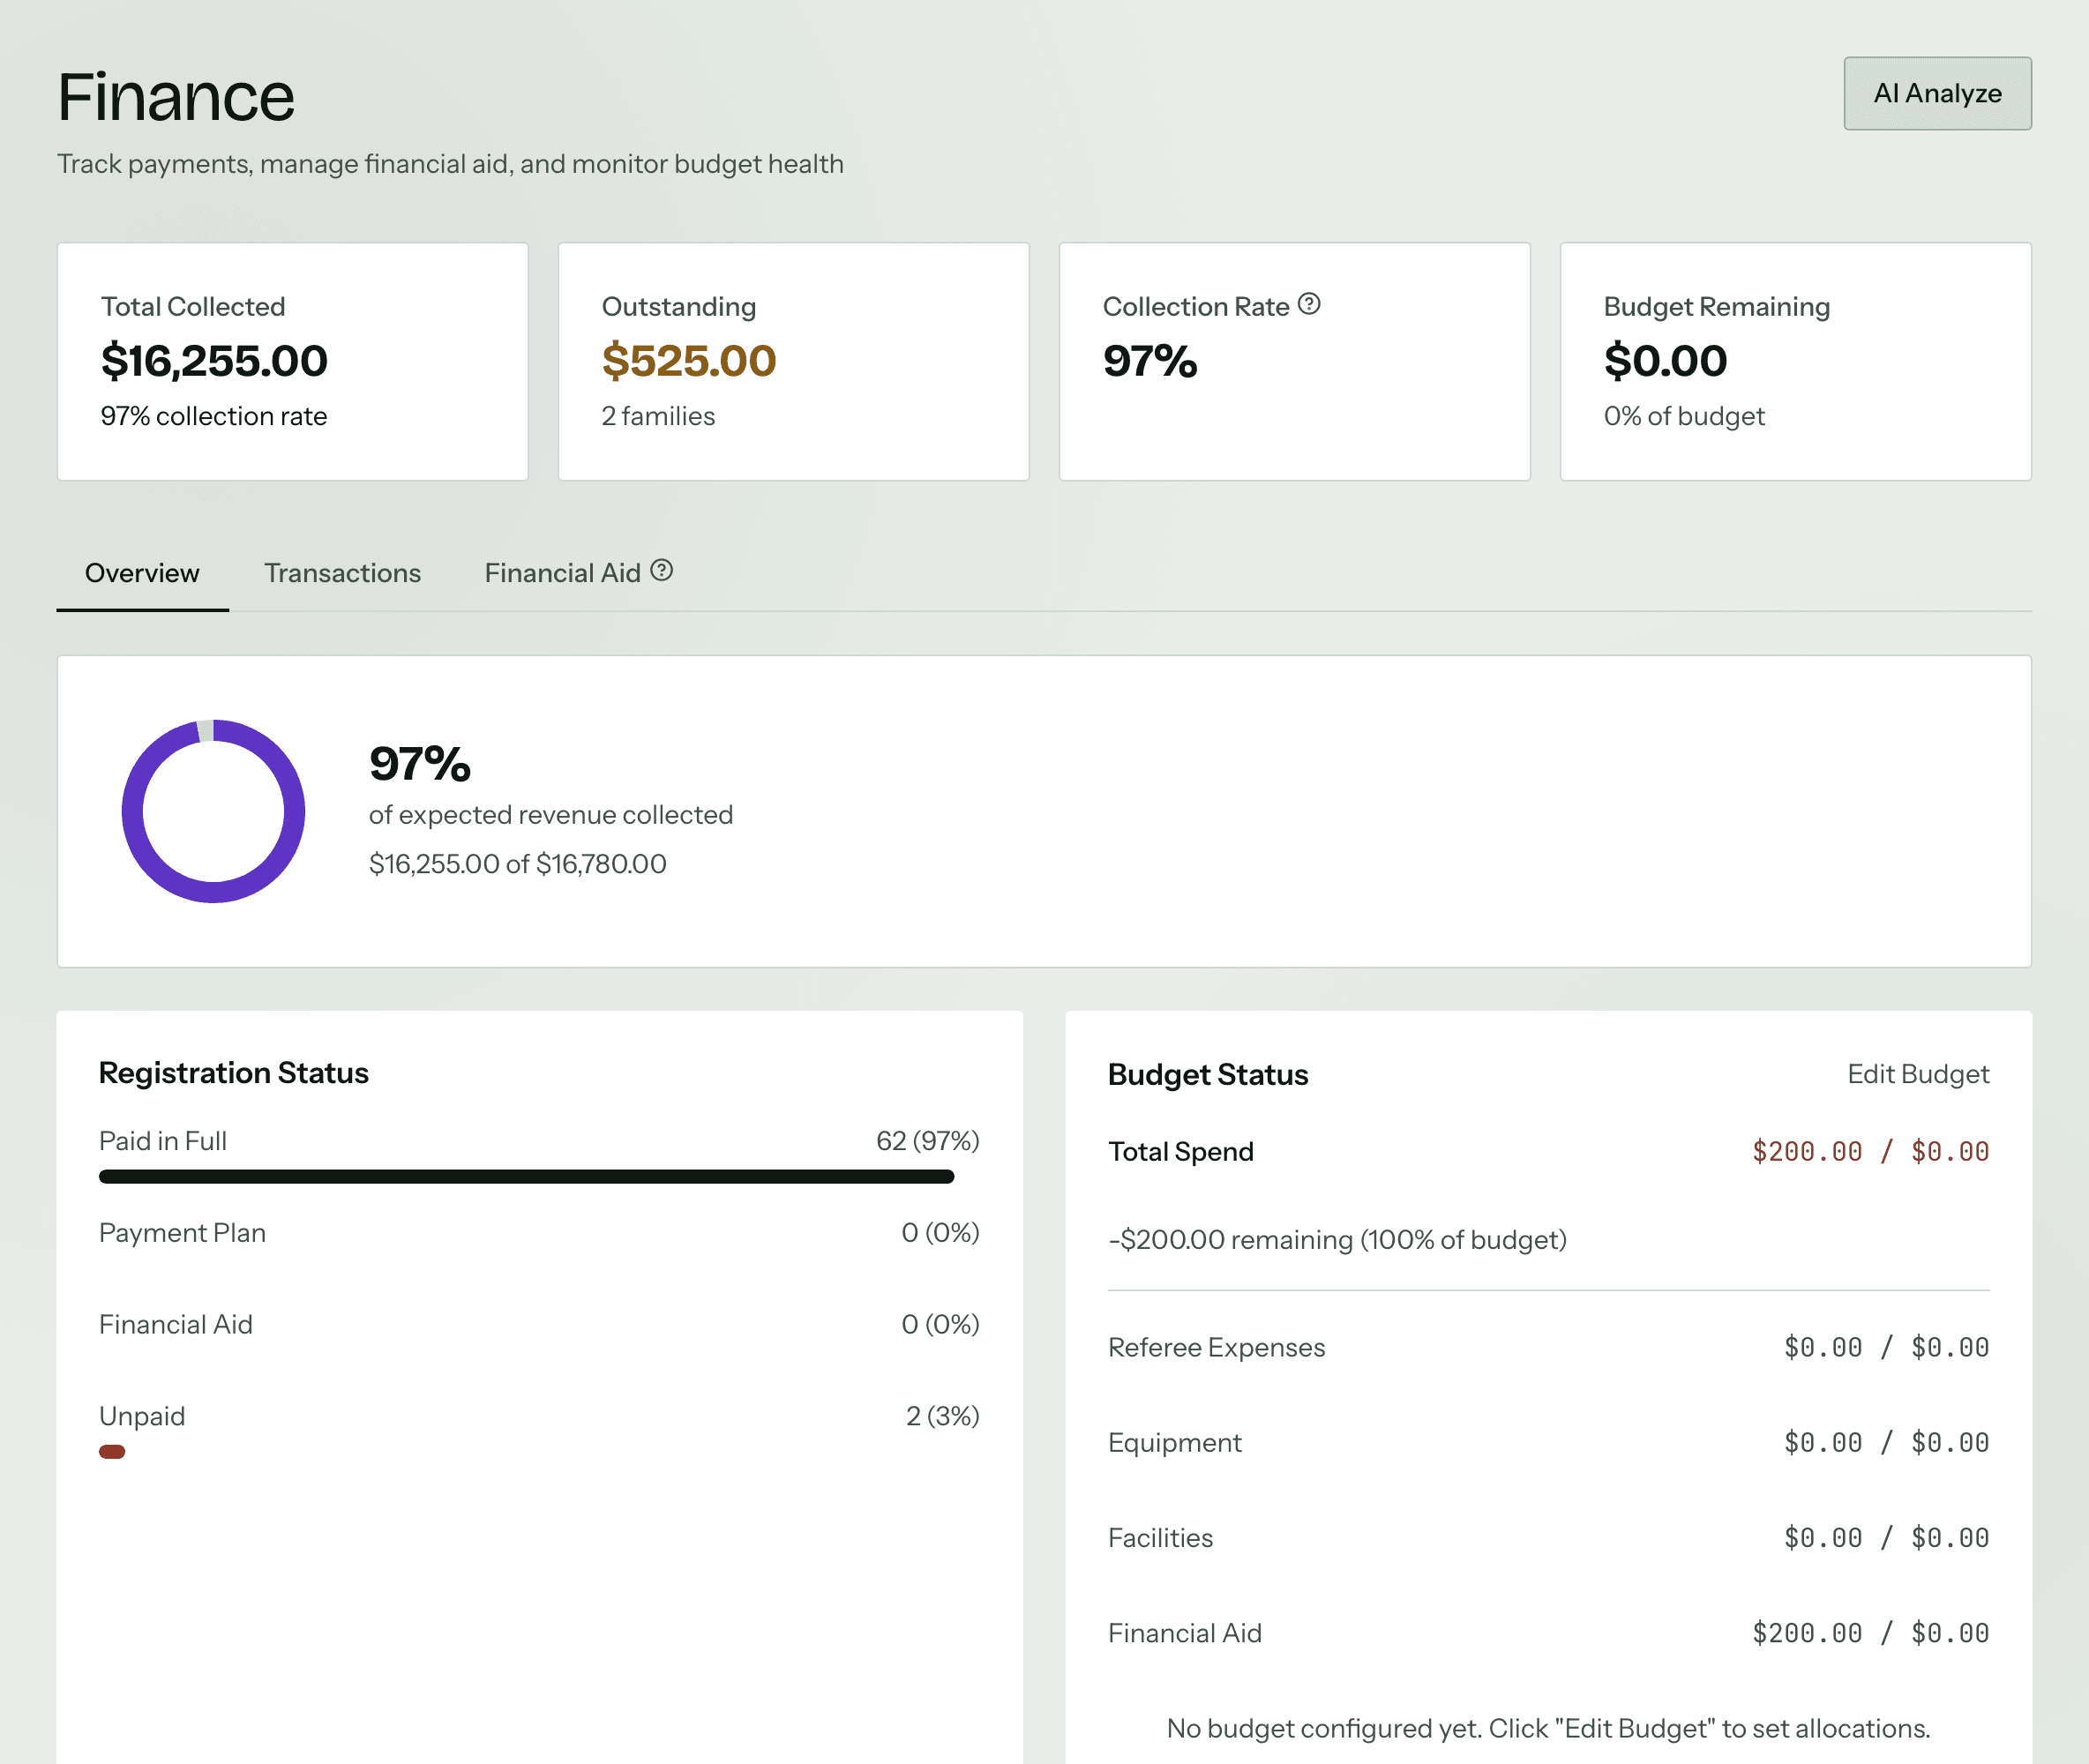This screenshot has height=1764, width=2089.
Task: Click Total Spend '$200.00 / $0.00' amount
Action: point(1870,1152)
